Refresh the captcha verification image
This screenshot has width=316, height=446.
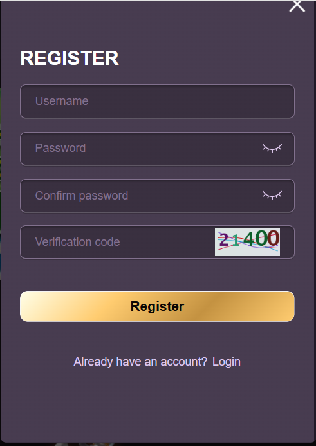247,242
